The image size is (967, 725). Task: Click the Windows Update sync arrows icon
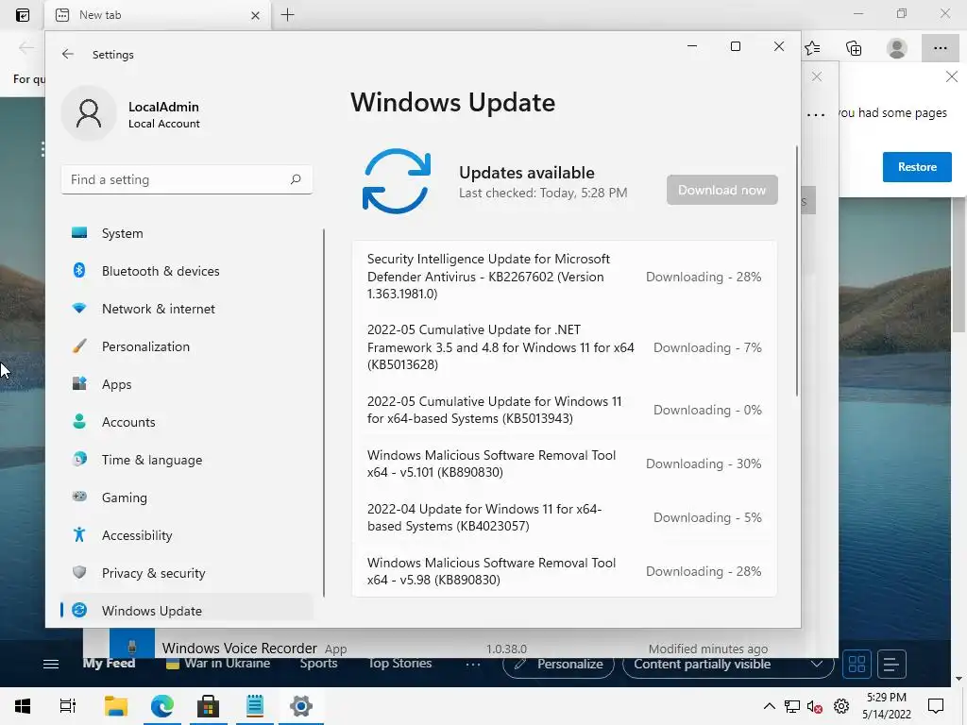(396, 181)
